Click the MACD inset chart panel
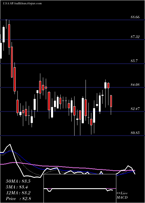This screenshot has height=203, width=145. 80,188
